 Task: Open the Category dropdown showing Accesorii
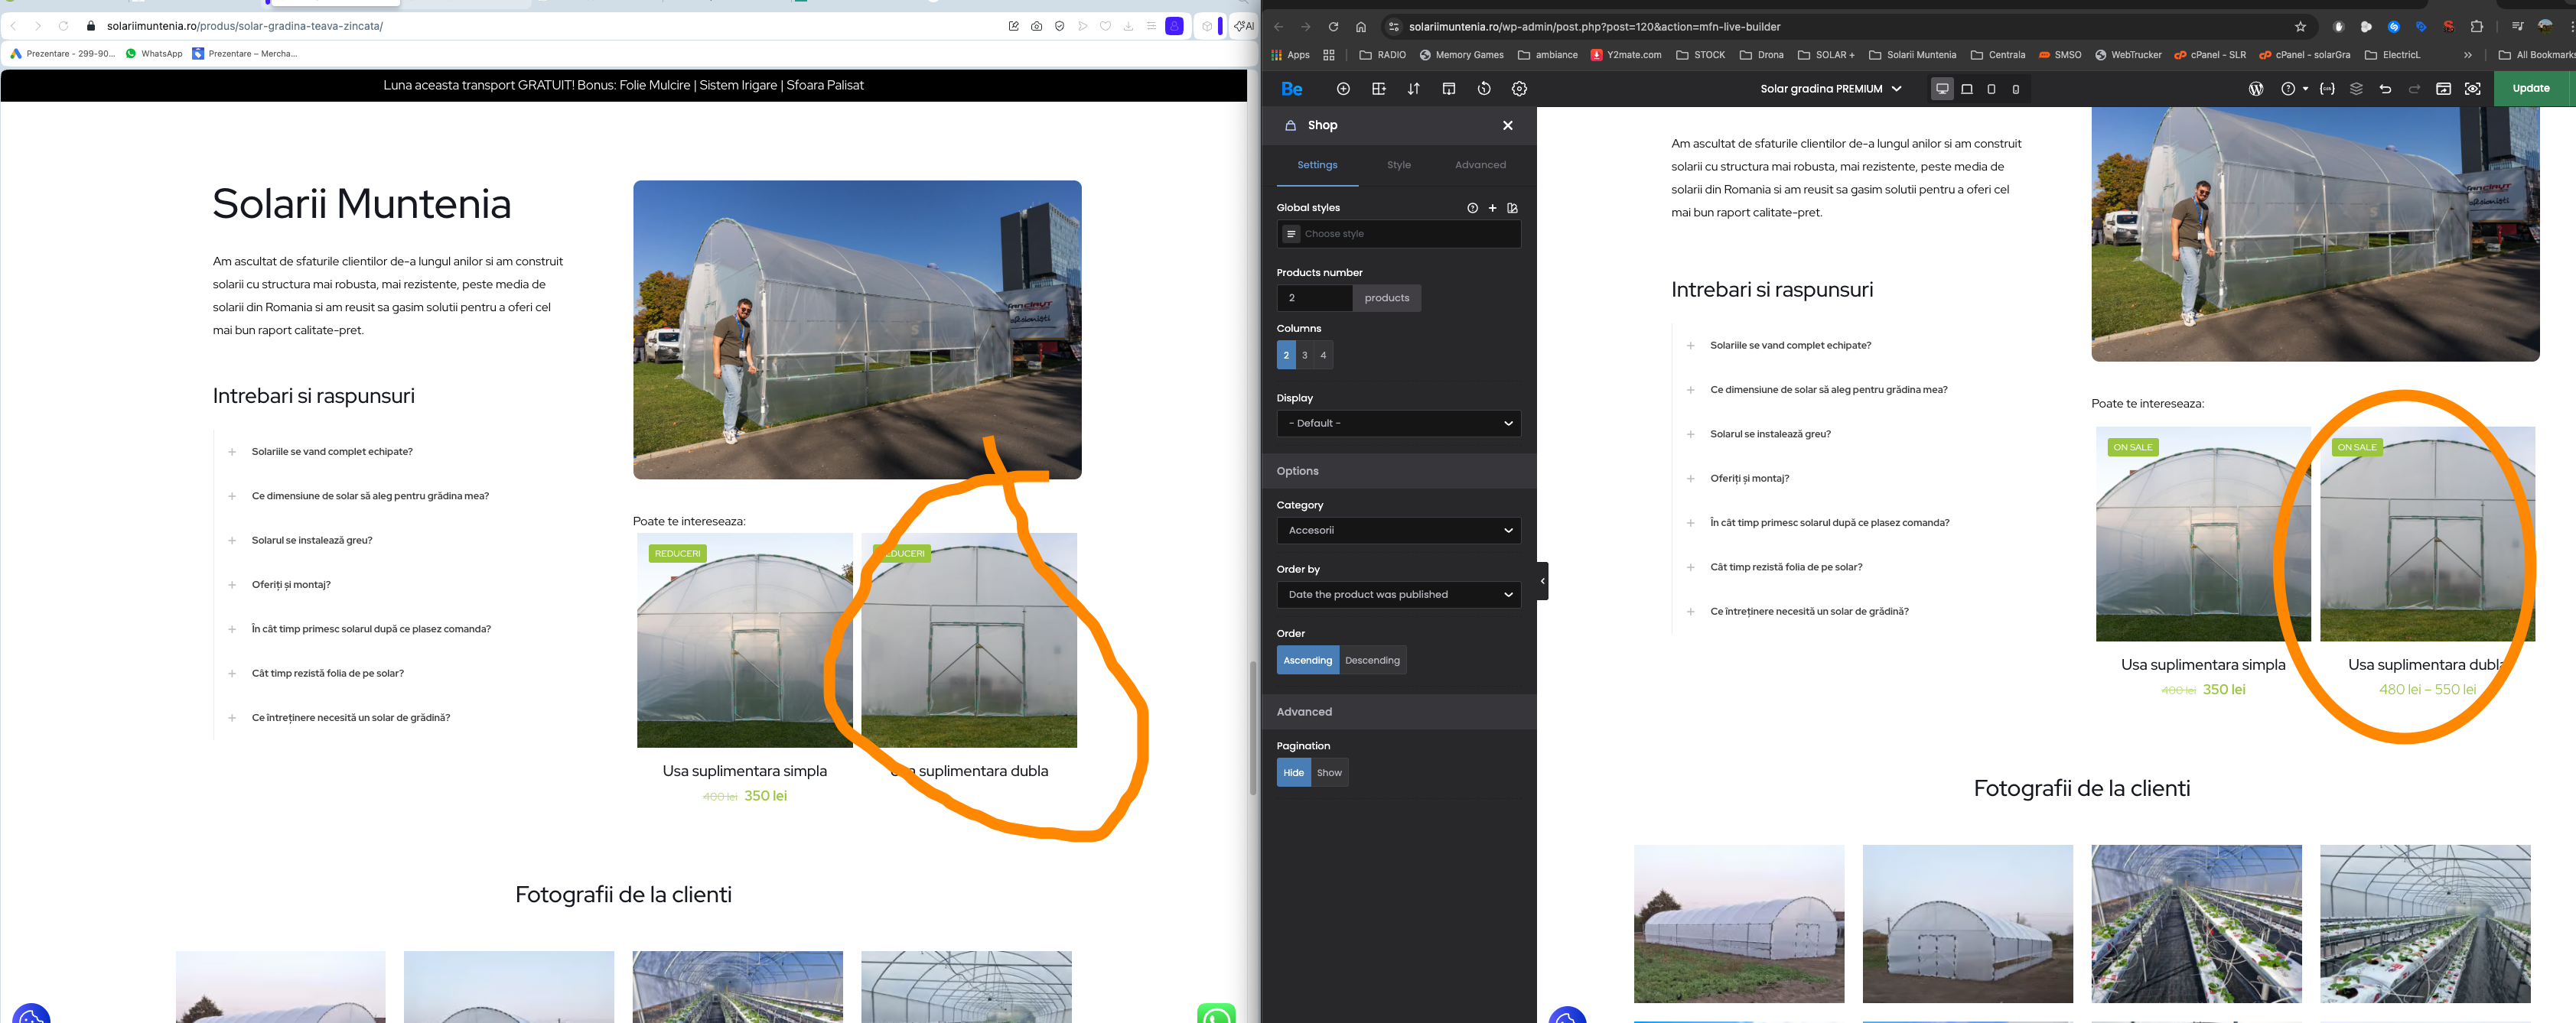pos(1398,531)
